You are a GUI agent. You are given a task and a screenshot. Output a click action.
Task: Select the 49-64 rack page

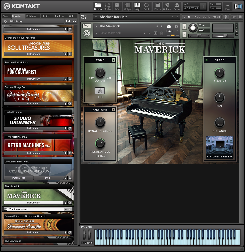coord(216,17)
